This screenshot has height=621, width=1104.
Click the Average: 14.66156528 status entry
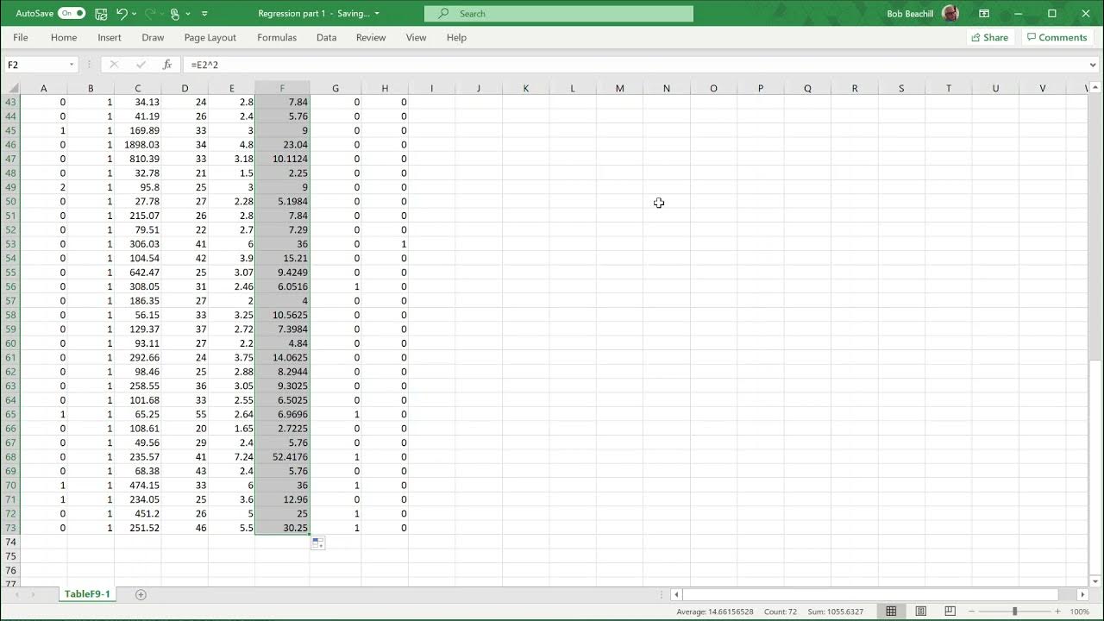coord(715,612)
